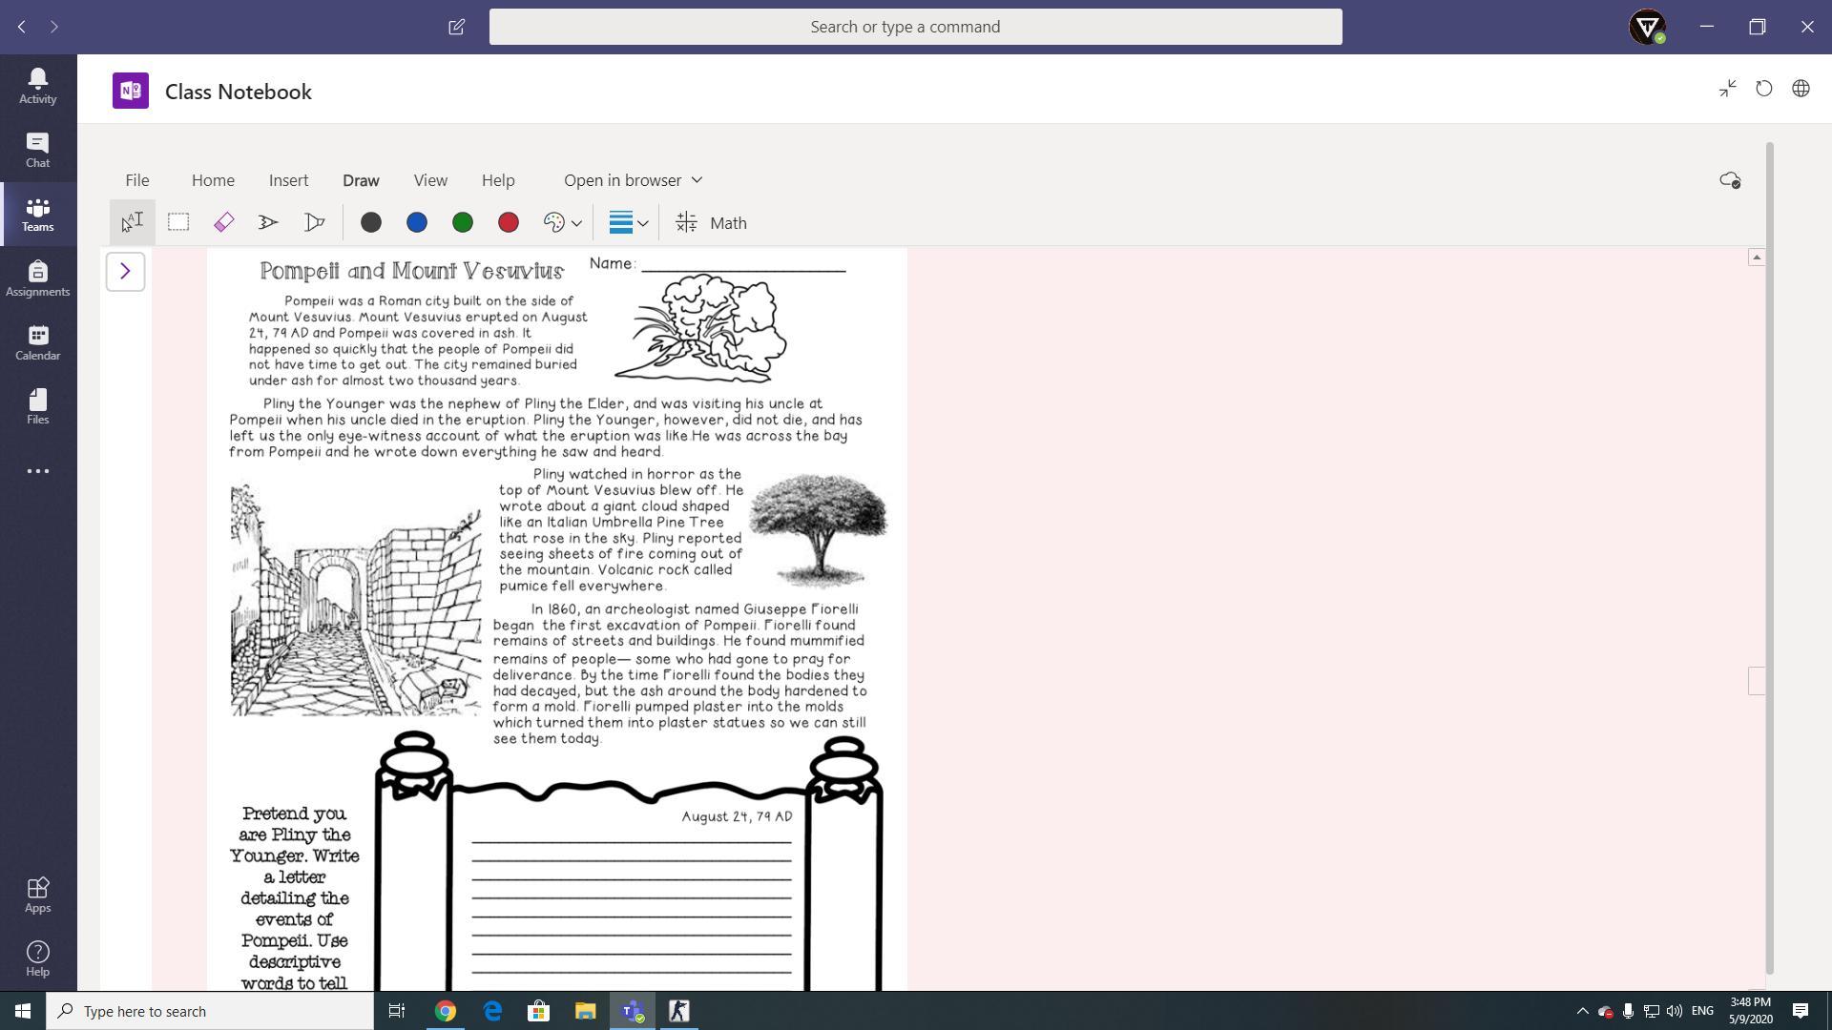Open the pen thickness dropdown
The image size is (1832, 1030).
629,222
